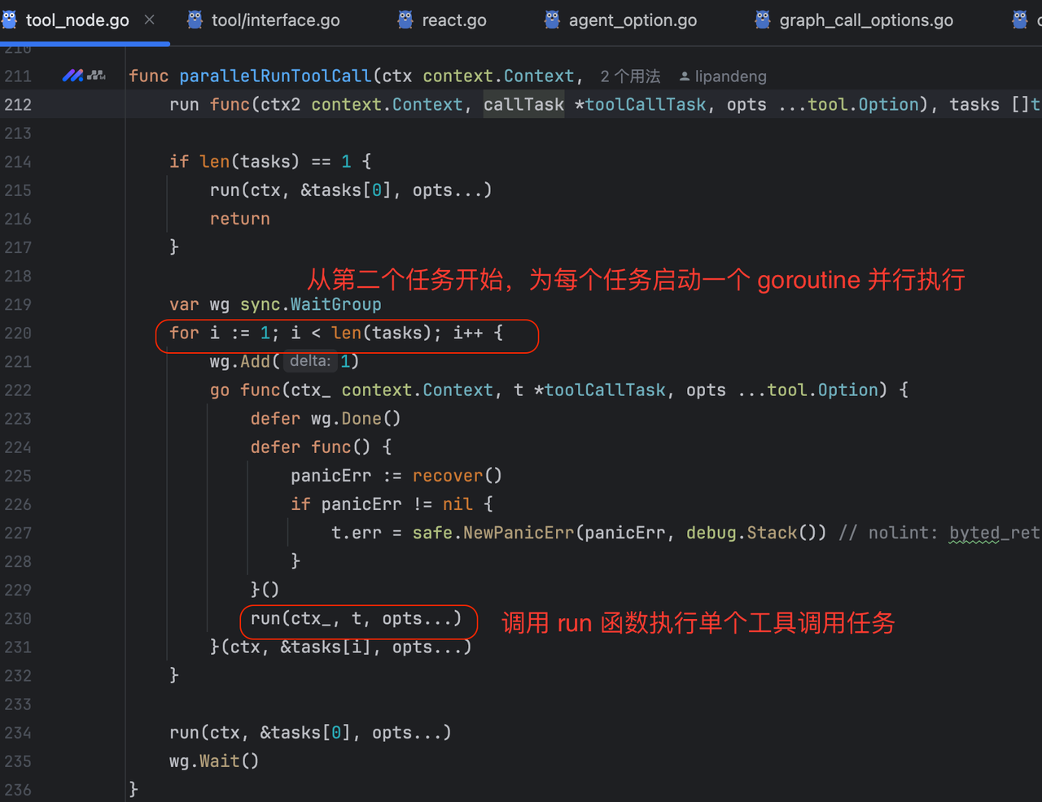The width and height of the screenshot is (1042, 802).
Task: Click 'wg.Wait()' on line 235
Action: pos(214,761)
